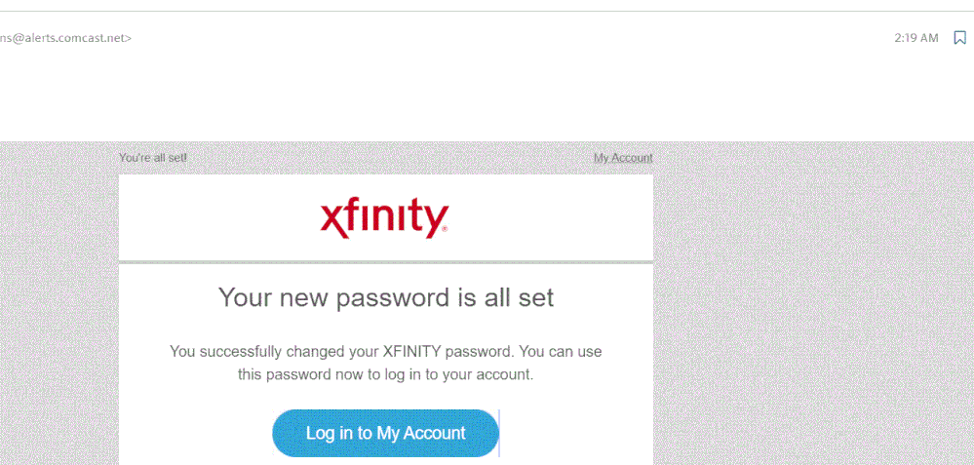Screen dimensions: 974x465
Task: Bookmark this email with the flag icon
Action: tap(959, 38)
